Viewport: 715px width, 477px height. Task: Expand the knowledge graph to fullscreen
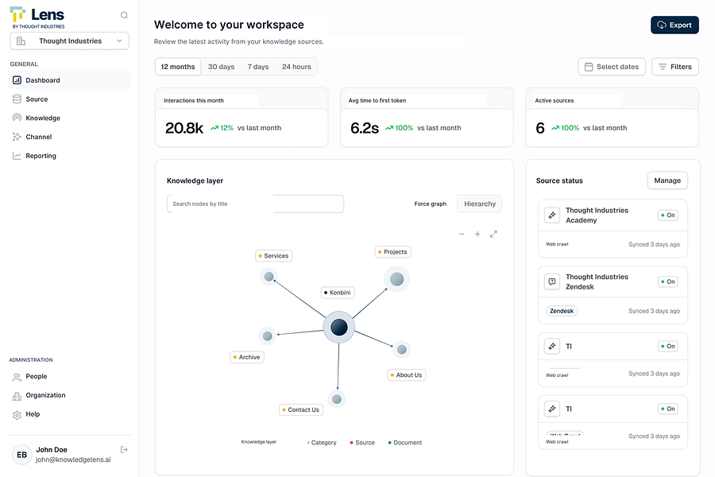pyautogui.click(x=493, y=235)
